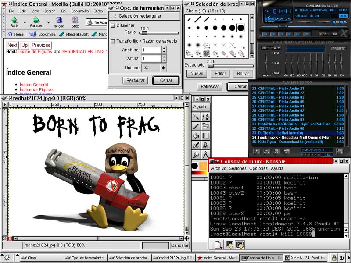The image size is (351, 263).
Task: Select the measure compass tool
Action: coord(205,155)
